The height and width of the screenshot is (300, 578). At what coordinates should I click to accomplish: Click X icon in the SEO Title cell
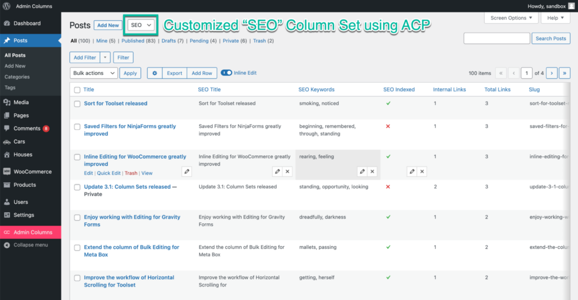(287, 171)
